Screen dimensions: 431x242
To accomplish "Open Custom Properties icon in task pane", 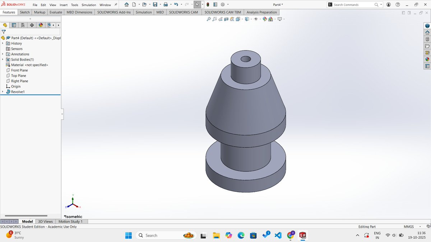I will coord(427,66).
